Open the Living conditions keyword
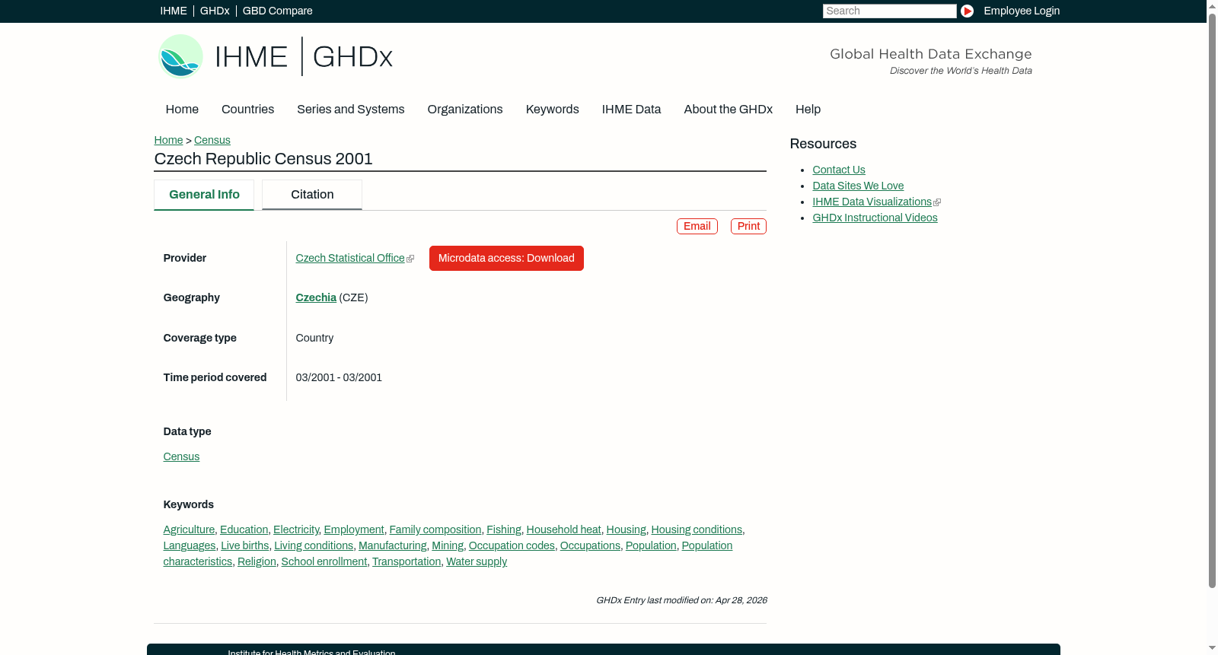This screenshot has width=1218, height=655. coord(314,546)
